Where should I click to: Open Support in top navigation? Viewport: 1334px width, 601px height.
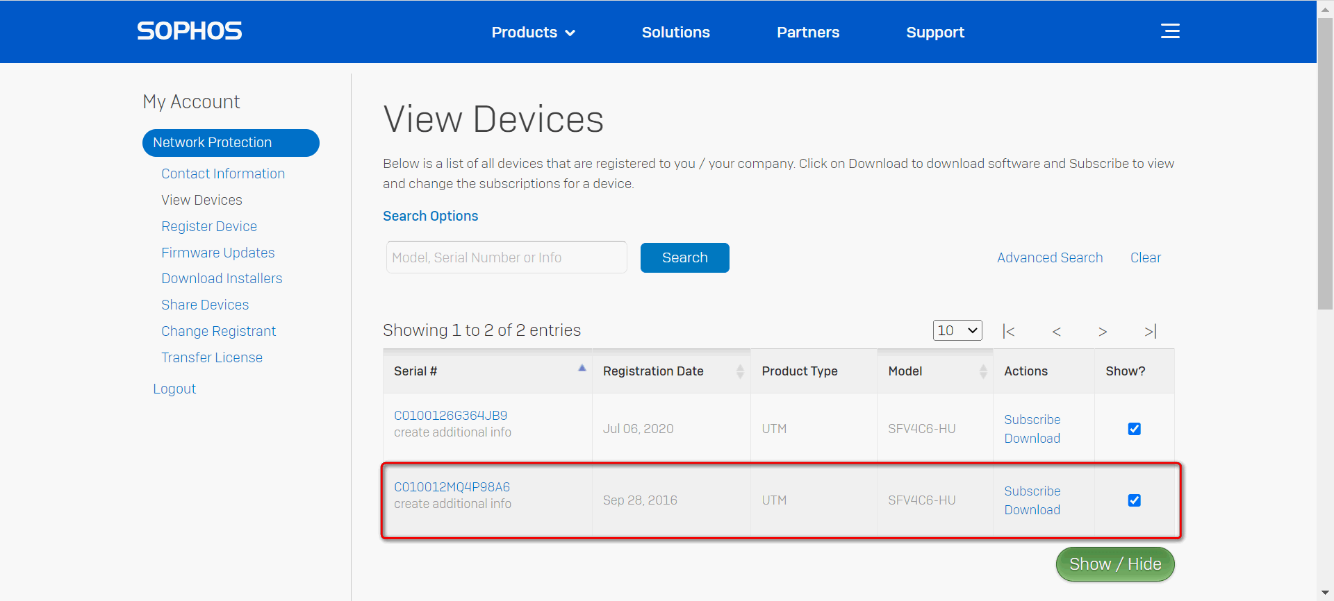(x=935, y=32)
